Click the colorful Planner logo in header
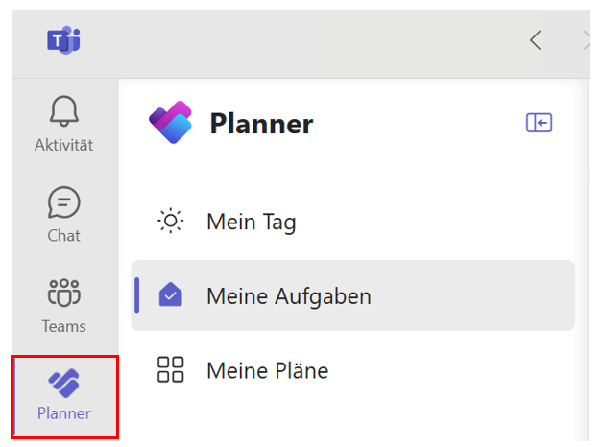This screenshot has width=602, height=447. tap(170, 122)
